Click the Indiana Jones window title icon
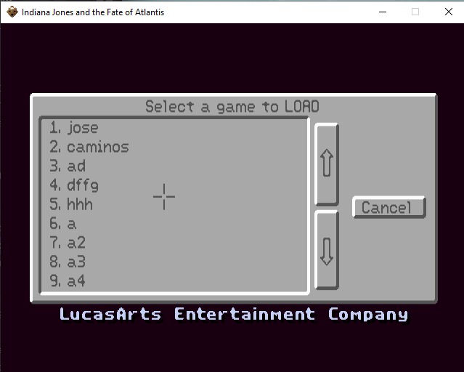This screenshot has width=464, height=372. click(x=12, y=12)
